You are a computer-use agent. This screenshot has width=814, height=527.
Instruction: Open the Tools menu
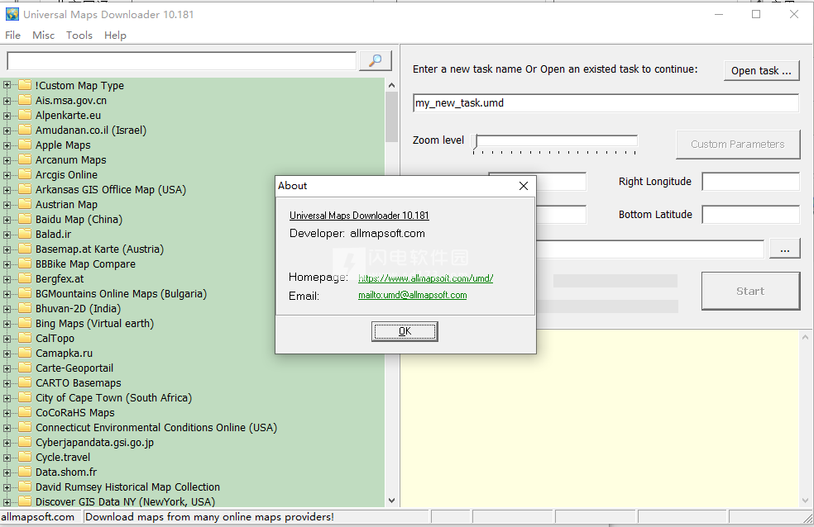79,36
